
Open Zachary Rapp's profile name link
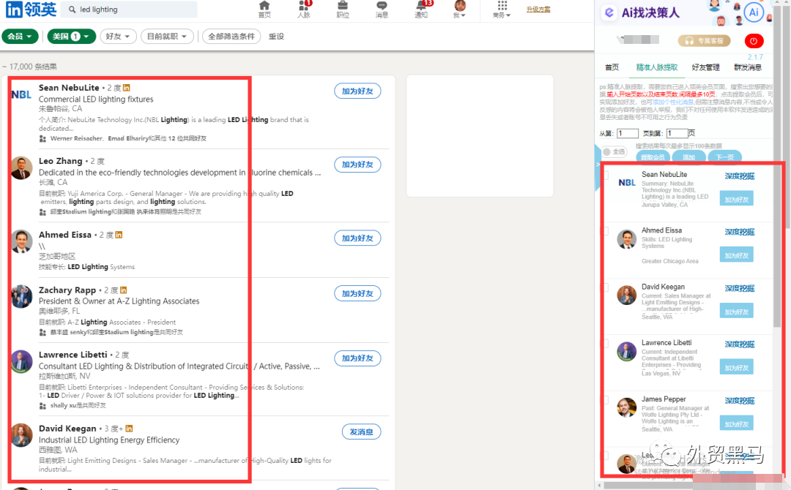67,290
